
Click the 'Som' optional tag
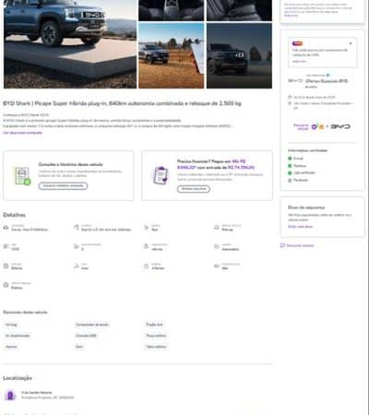[x=79, y=347]
